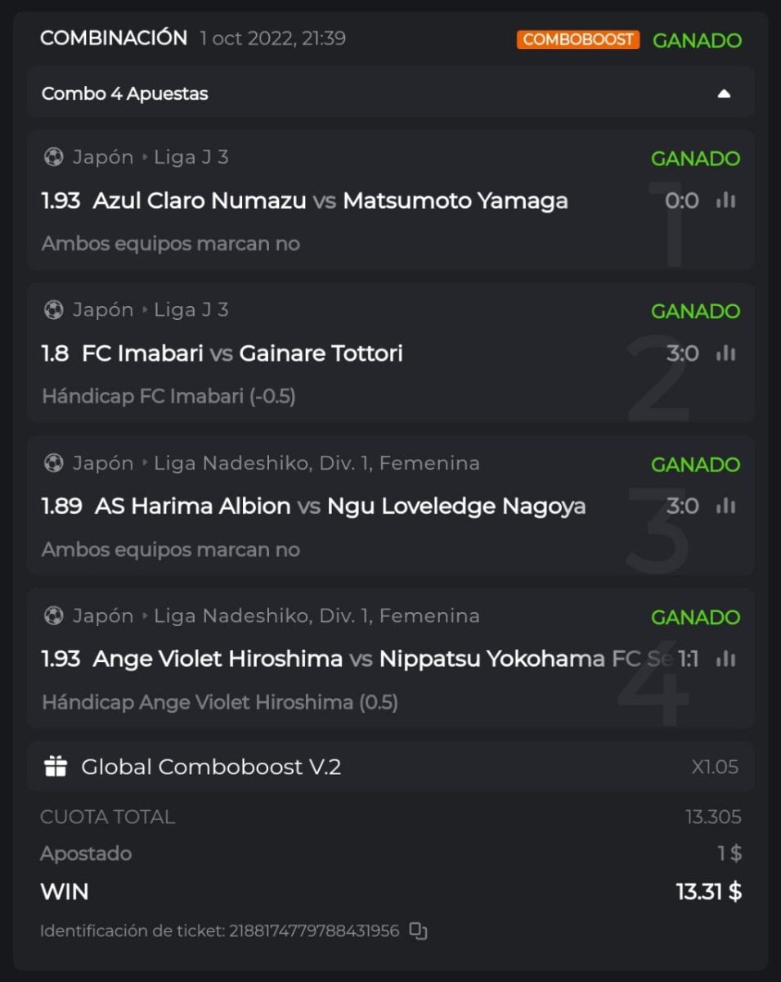
Task: Select Liga J 3 league in first bet
Action: [x=191, y=157]
